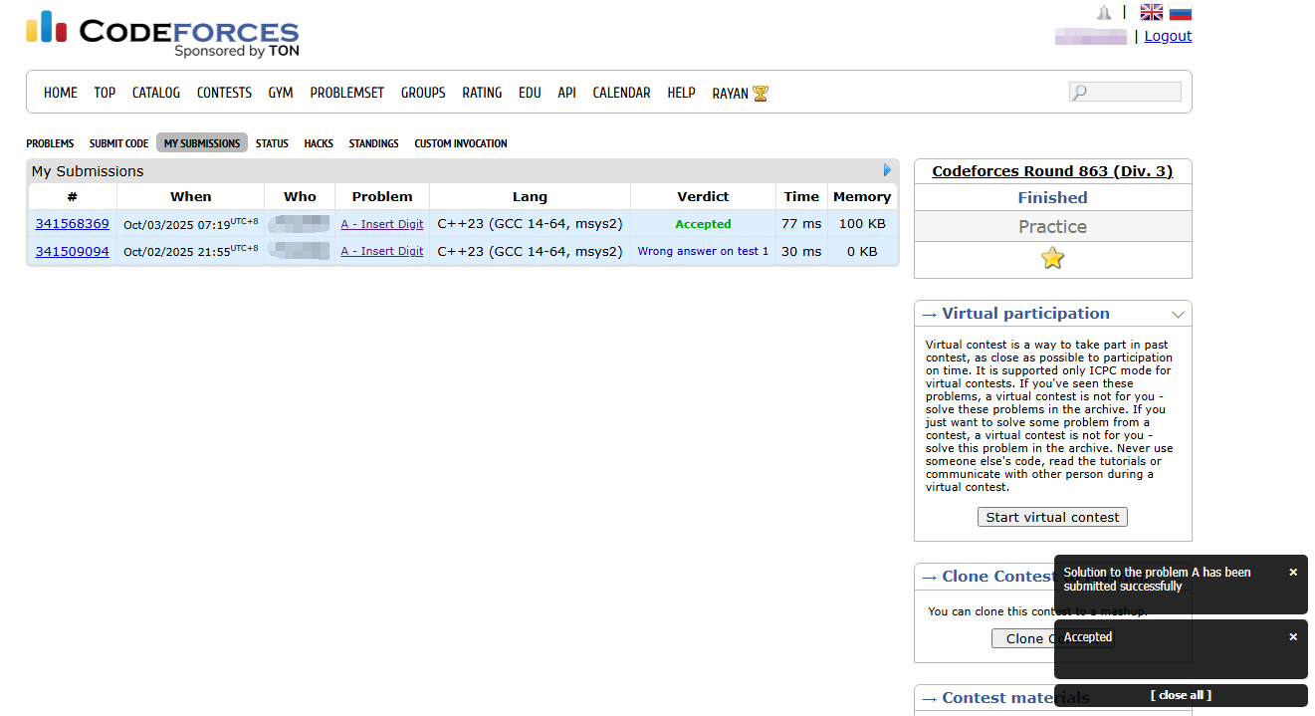Open Codeforces Round 863 (Div. 3) link
Image resolution: width=1315 pixels, height=716 pixels.
(x=1052, y=171)
